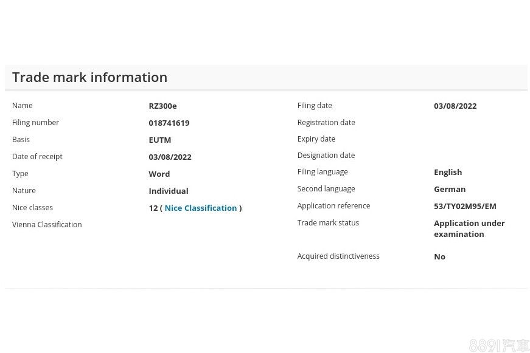Click the filing number 018741619

[x=169, y=123]
